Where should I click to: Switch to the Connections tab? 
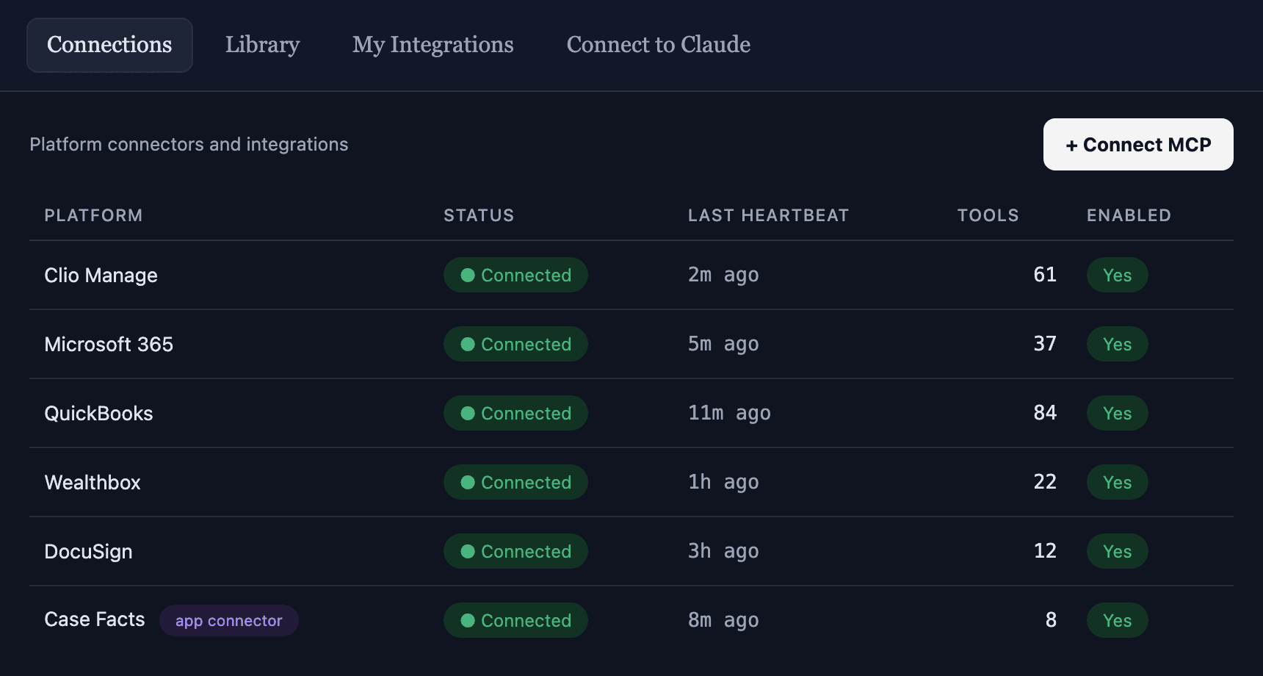(109, 45)
